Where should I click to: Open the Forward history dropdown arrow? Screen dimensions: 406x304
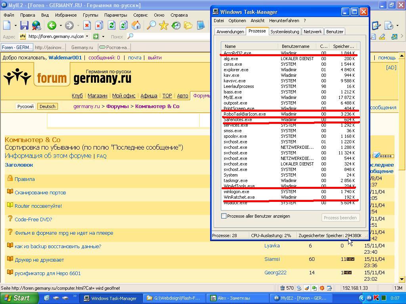(x=78, y=25)
